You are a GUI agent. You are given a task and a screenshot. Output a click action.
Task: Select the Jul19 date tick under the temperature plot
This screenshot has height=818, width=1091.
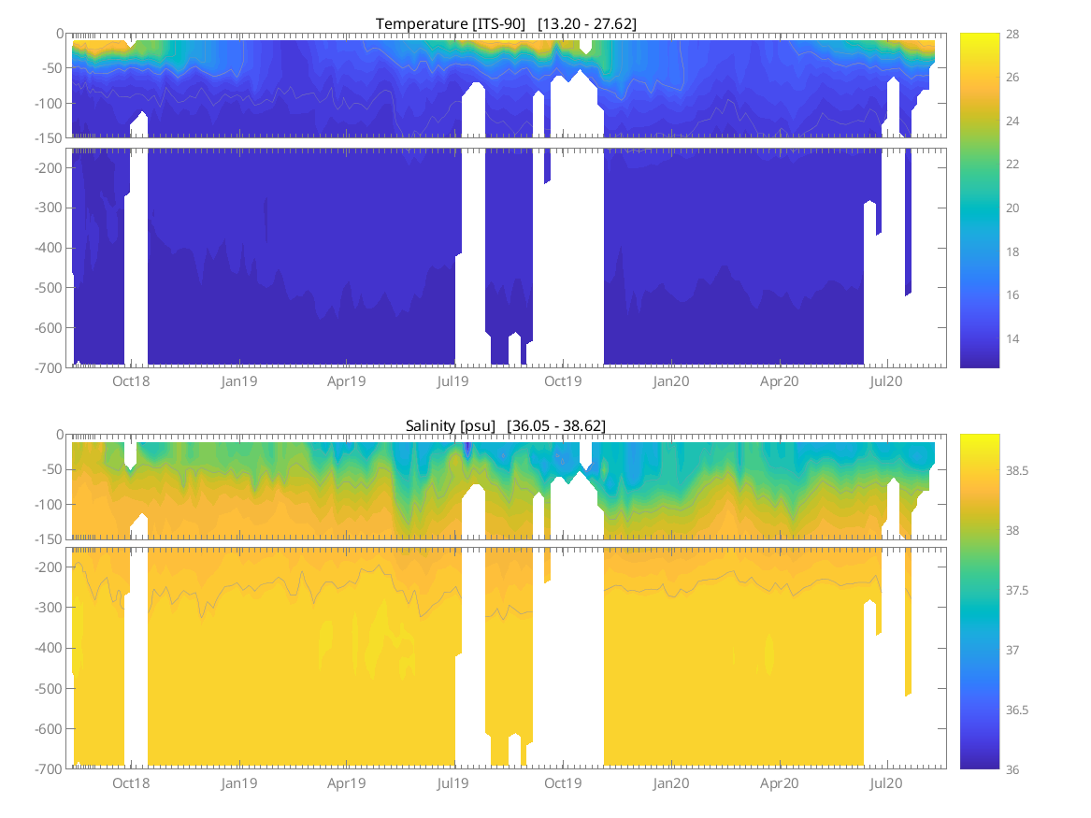coord(453,381)
